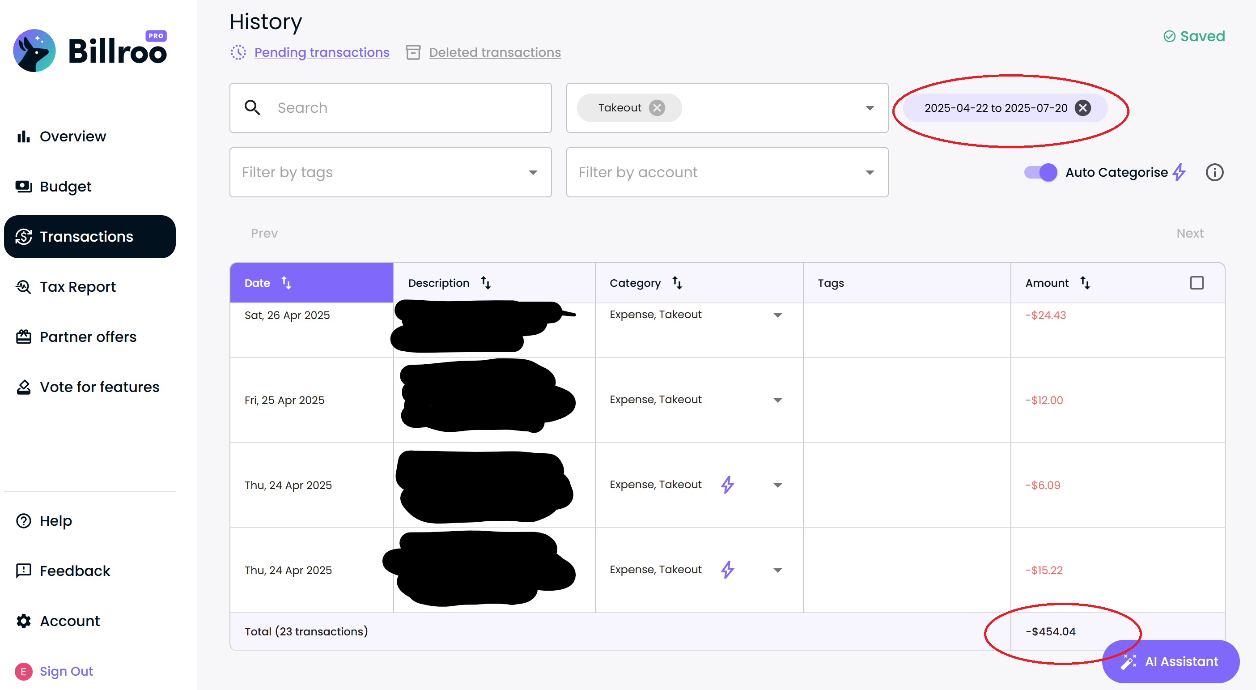Viewport: 1256px width, 690px height.
Task: Click the Tags column header
Action: pyautogui.click(x=906, y=283)
